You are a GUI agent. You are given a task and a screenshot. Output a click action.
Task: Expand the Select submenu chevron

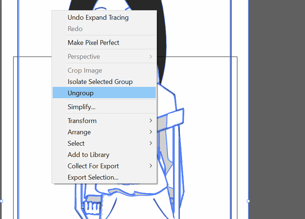tap(151, 143)
